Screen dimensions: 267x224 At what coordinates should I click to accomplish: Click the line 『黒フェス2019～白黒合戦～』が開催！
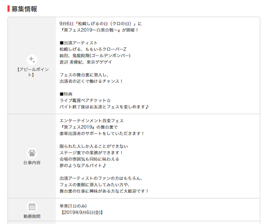pos(99,30)
